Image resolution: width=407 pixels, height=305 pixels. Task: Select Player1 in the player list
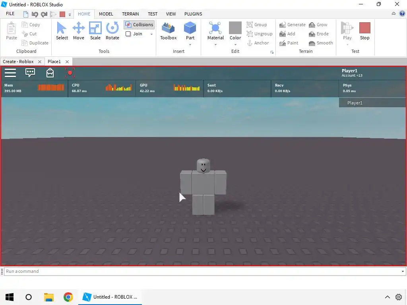372,103
